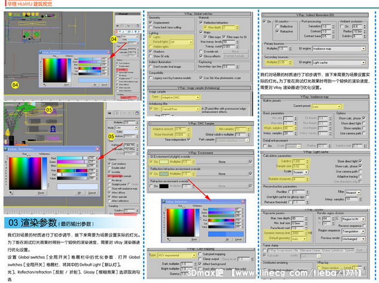Click the eyedropper in the step 04 Color Selector
The image size is (379, 283).
44,85
